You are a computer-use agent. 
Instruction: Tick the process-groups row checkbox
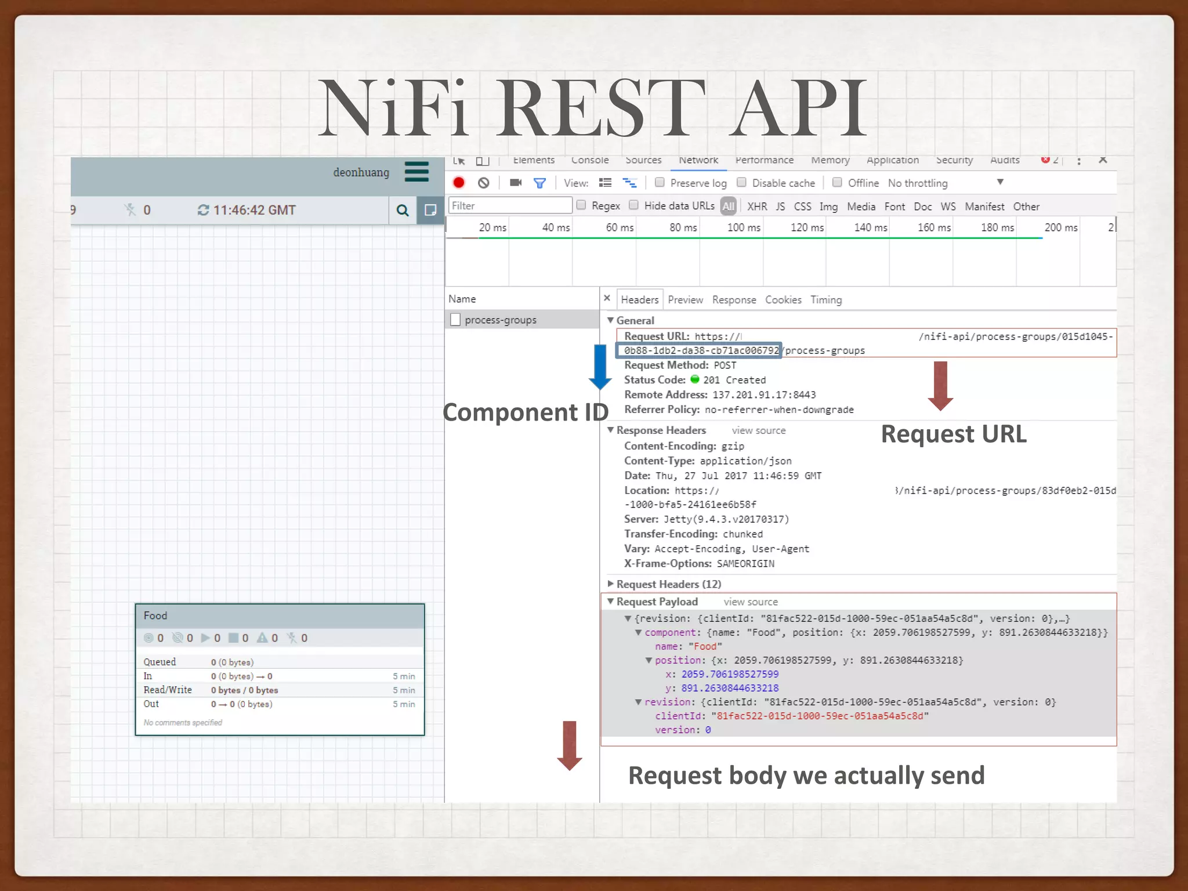point(455,320)
